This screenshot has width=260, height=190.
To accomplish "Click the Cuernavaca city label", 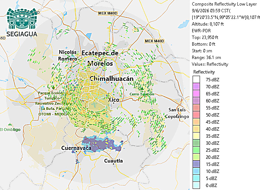I will [76, 148].
